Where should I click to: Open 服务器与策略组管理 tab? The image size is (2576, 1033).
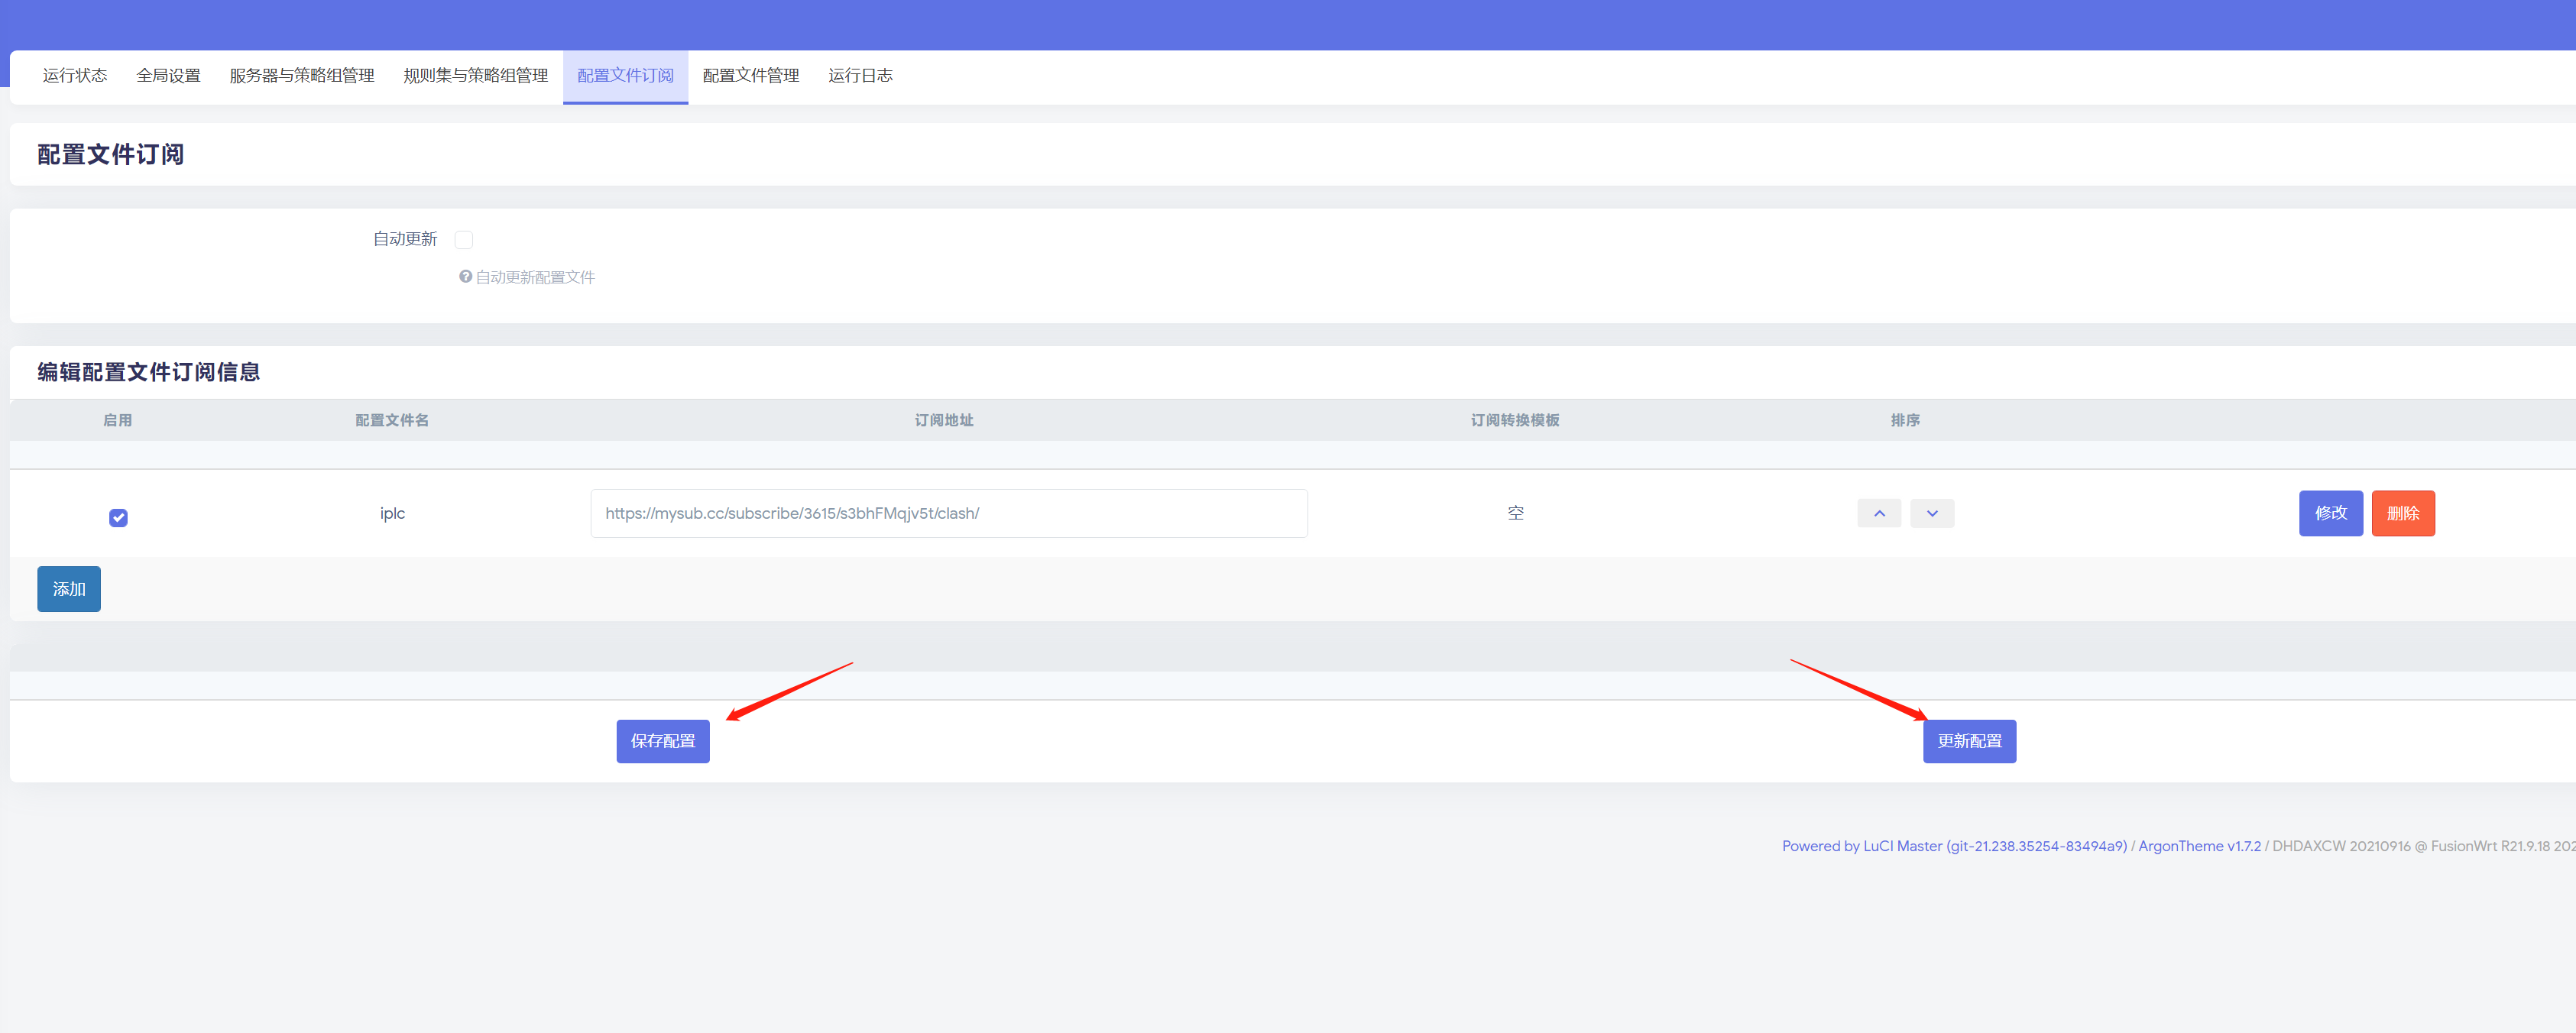point(301,76)
